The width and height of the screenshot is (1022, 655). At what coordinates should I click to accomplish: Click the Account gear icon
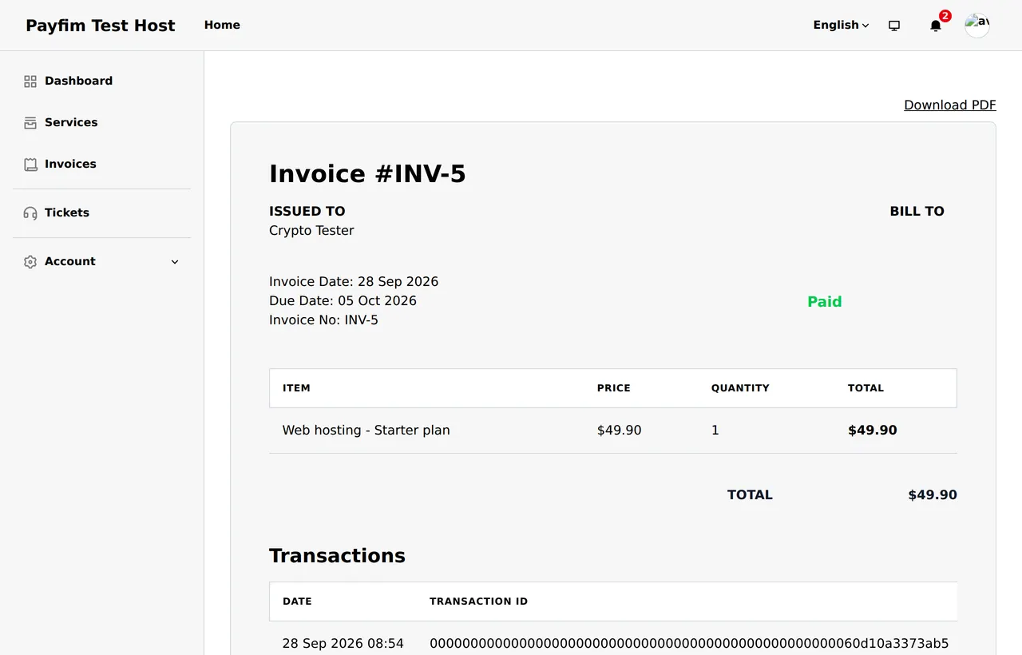[x=30, y=262]
